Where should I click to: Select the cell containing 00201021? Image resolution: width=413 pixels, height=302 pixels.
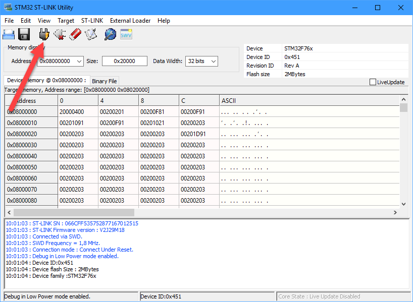tap(159, 123)
